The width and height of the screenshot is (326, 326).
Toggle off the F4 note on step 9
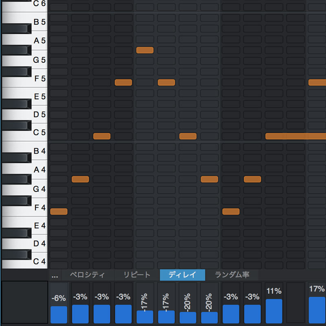[231, 211]
